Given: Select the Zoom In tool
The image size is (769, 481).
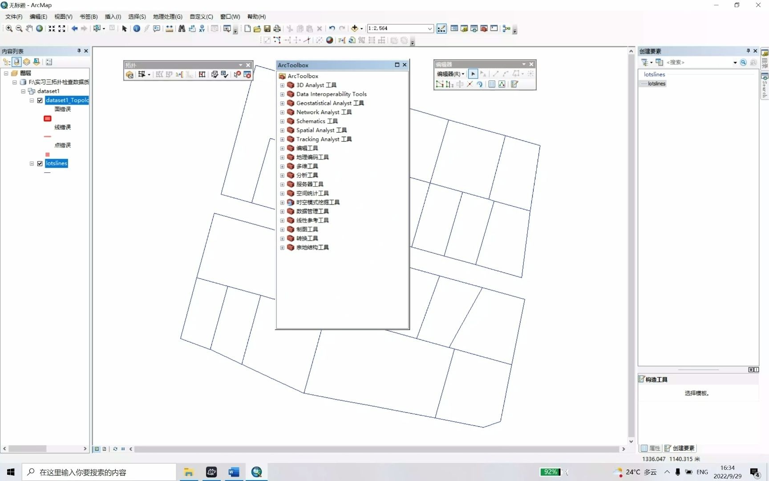Looking at the screenshot, I should coord(8,28).
